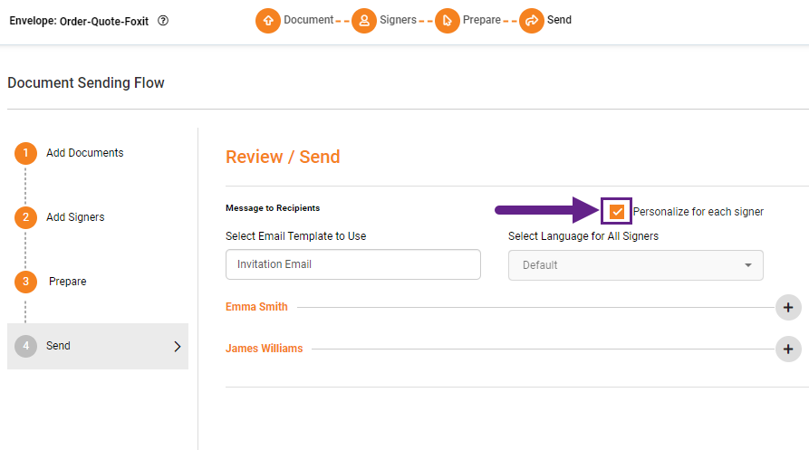Open Select Language for All Signers dropdown
This screenshot has height=450, width=809.
635,265
